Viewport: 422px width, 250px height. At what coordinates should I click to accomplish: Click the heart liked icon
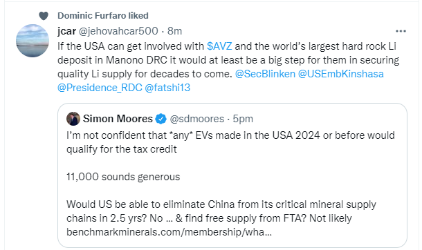[x=44, y=16]
